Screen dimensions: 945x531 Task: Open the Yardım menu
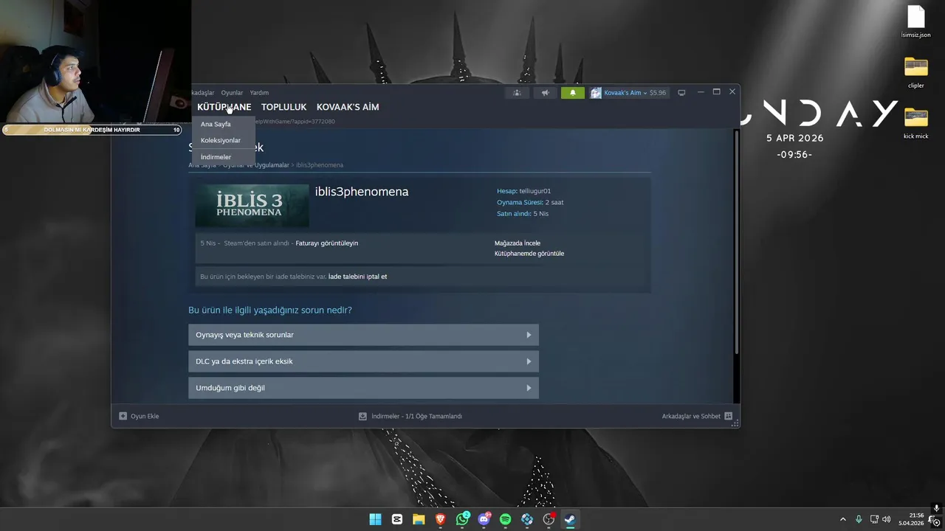(x=259, y=93)
